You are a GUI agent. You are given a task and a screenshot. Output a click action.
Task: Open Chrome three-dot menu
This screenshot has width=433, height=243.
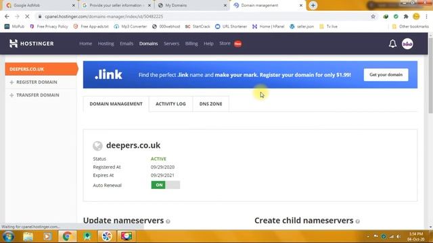(x=426, y=16)
